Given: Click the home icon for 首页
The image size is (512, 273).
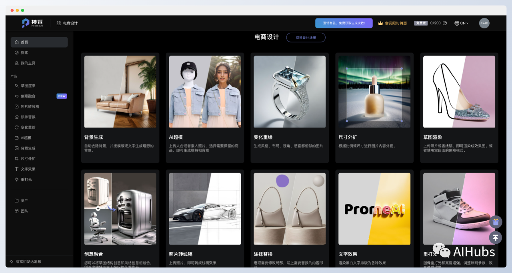Looking at the screenshot, I should (16, 42).
